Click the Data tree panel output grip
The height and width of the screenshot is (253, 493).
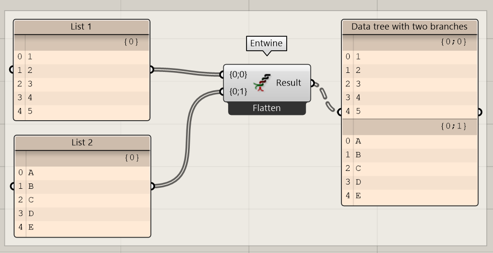479,112
